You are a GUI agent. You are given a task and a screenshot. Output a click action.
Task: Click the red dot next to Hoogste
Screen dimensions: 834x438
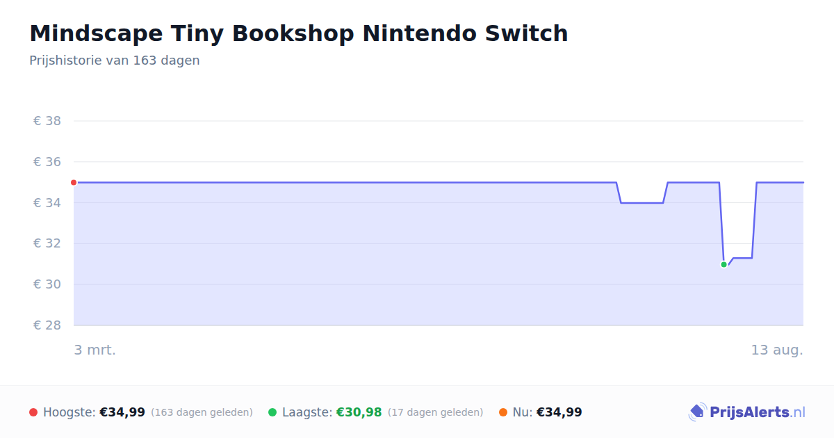click(33, 412)
